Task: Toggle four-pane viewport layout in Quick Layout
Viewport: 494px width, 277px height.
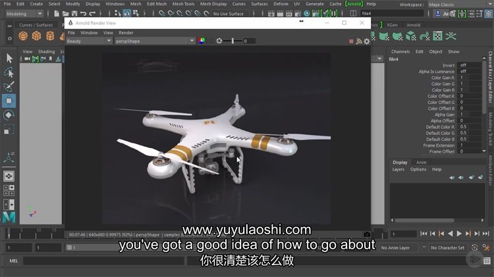Action: 9,190
